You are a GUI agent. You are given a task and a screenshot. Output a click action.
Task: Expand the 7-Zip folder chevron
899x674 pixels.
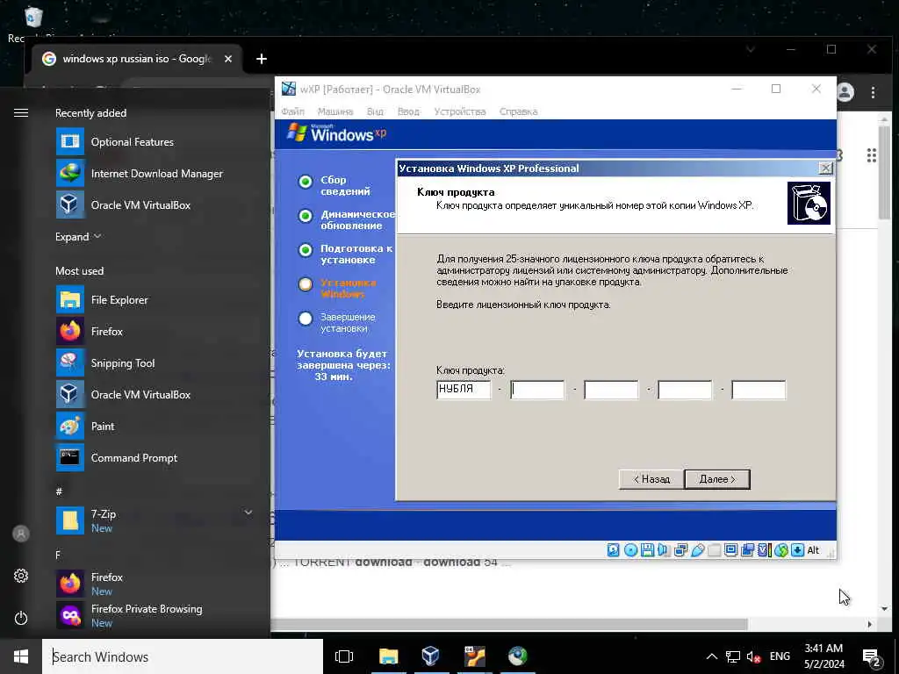tap(248, 513)
